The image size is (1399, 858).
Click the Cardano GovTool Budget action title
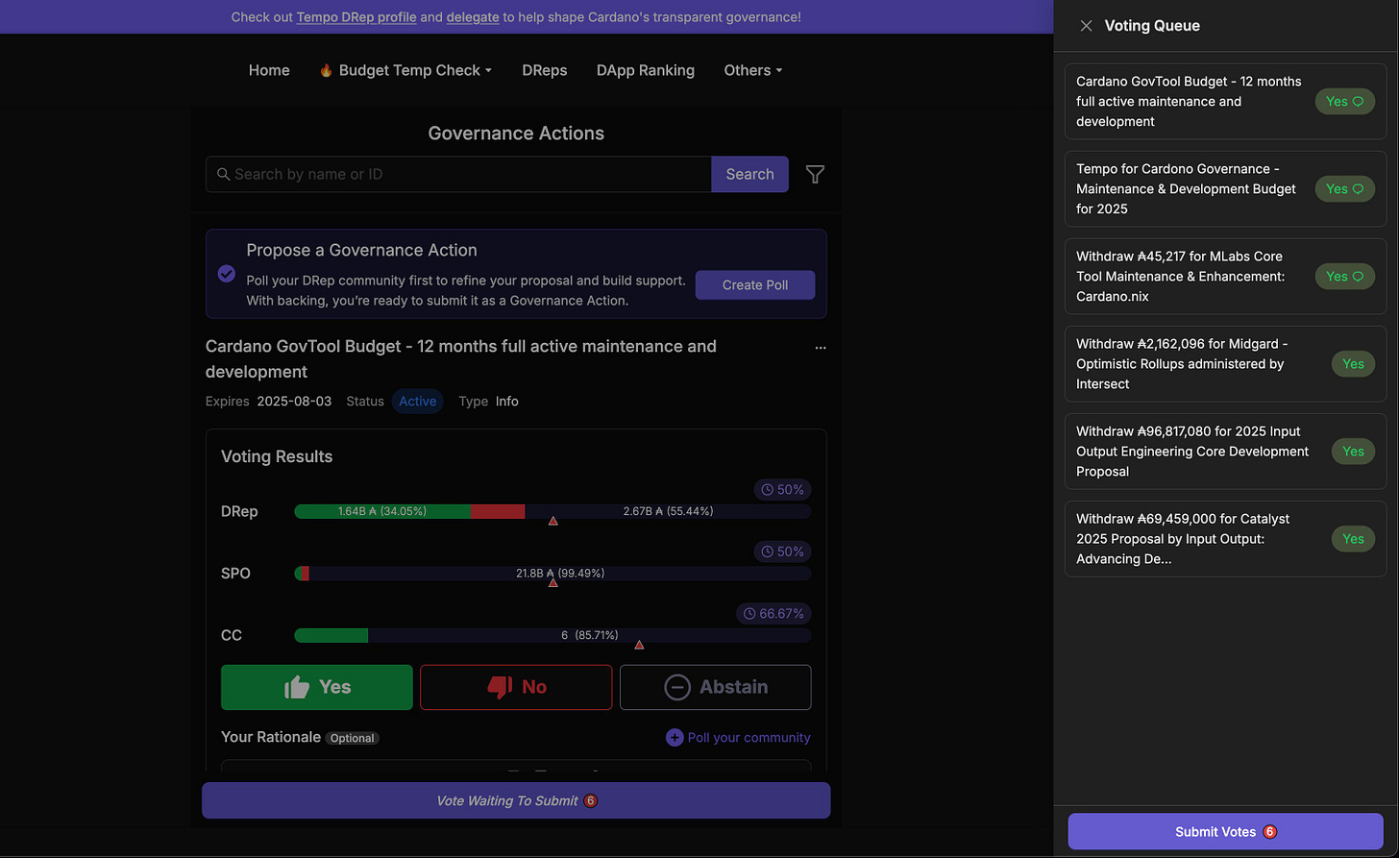coord(461,358)
